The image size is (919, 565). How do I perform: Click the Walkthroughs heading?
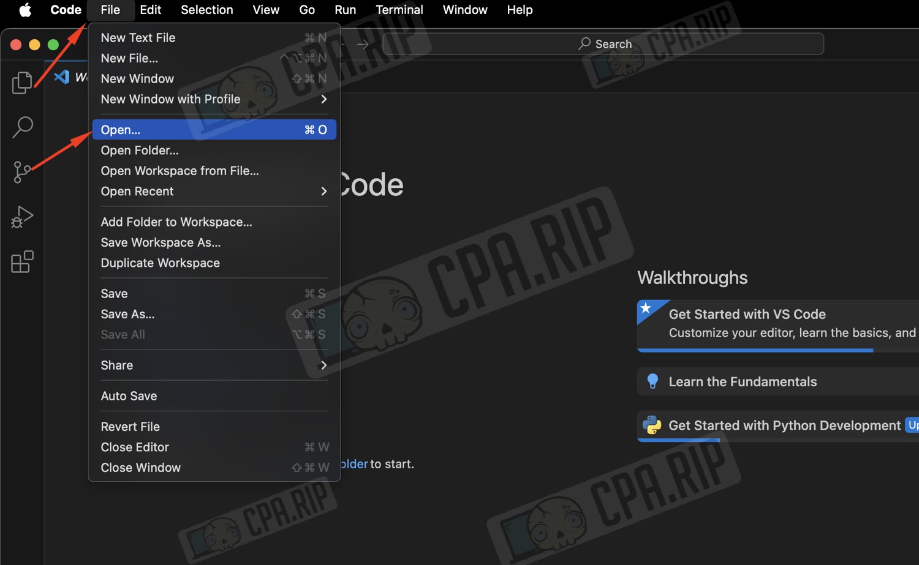coord(692,278)
